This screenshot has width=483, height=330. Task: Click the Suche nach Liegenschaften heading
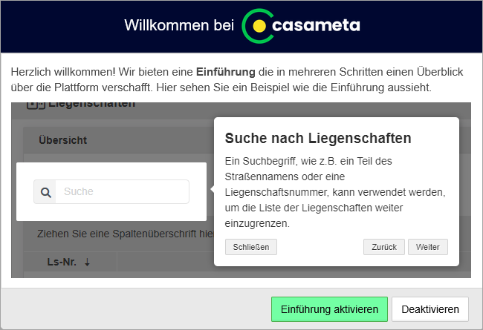[x=318, y=138]
